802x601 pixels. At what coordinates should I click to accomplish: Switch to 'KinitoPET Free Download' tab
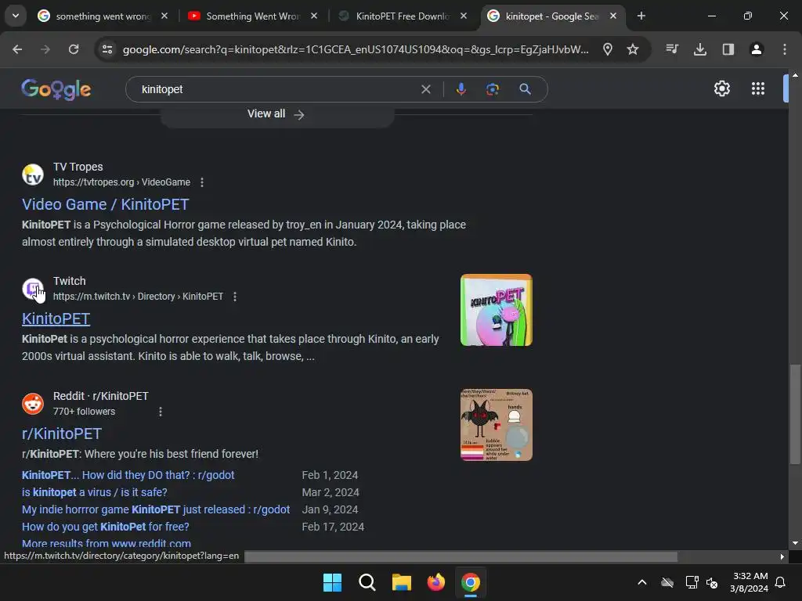(x=403, y=16)
